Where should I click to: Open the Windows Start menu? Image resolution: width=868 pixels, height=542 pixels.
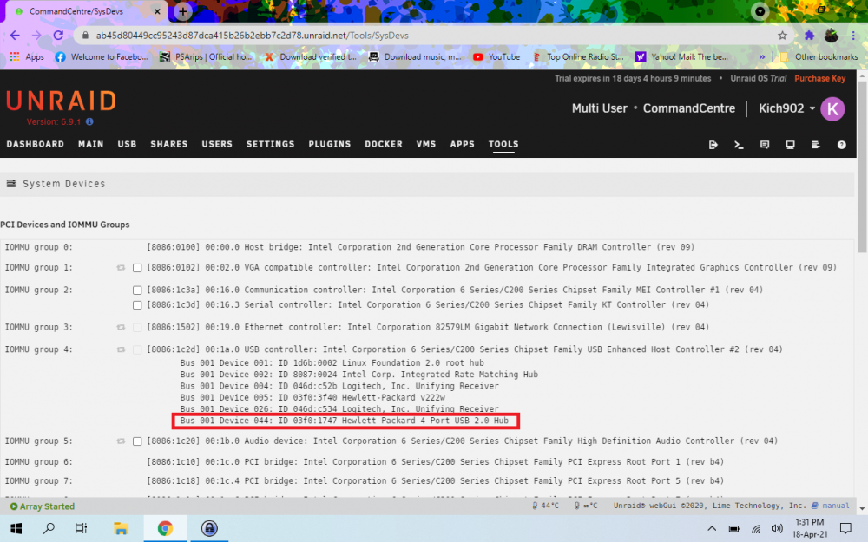[16, 529]
